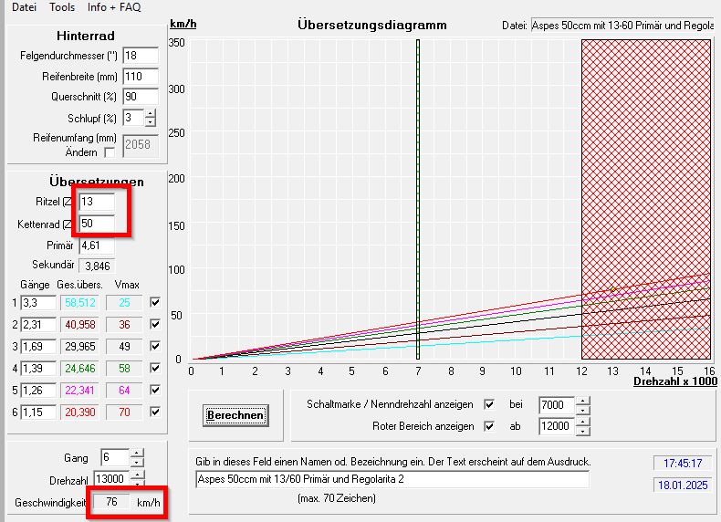The height and width of the screenshot is (522, 721).
Task: Raise Schaltmarke rpm 7000 using up arrow
Action: [x=583, y=400]
